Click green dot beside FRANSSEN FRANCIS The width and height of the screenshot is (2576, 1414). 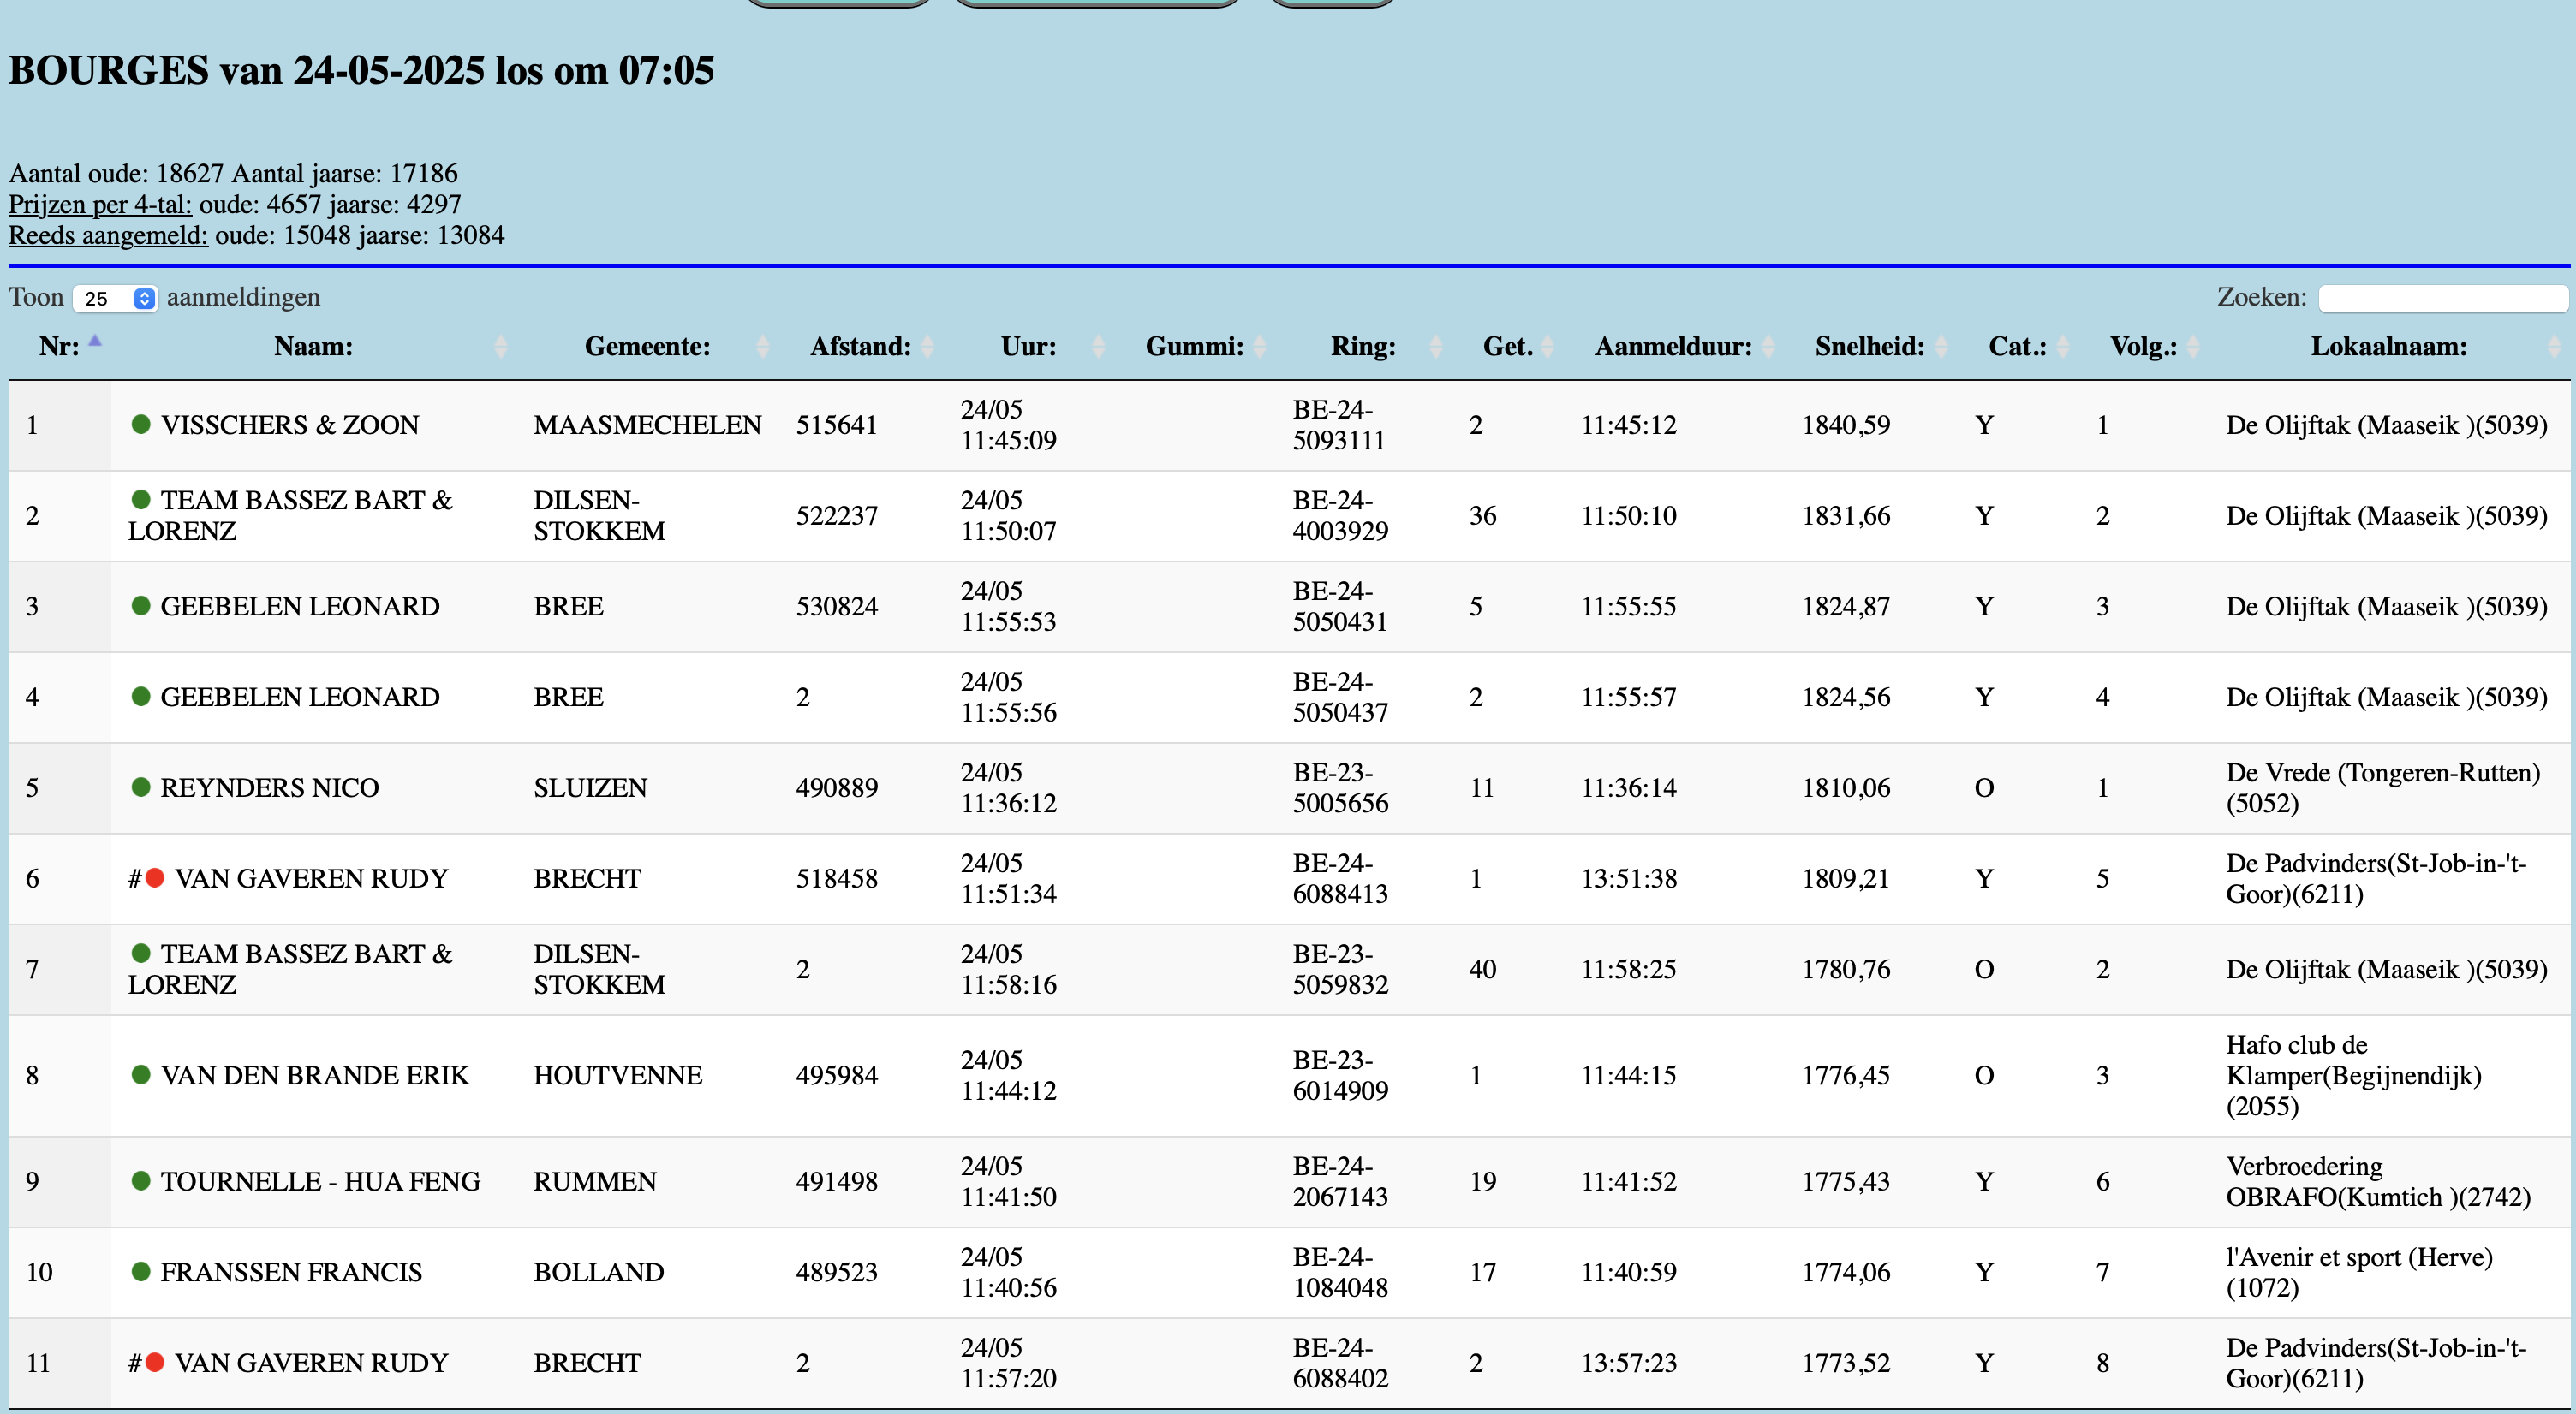[x=141, y=1271]
